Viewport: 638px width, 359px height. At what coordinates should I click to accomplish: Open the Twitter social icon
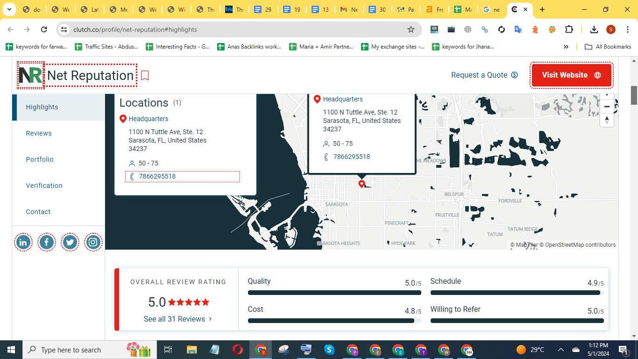tap(70, 242)
